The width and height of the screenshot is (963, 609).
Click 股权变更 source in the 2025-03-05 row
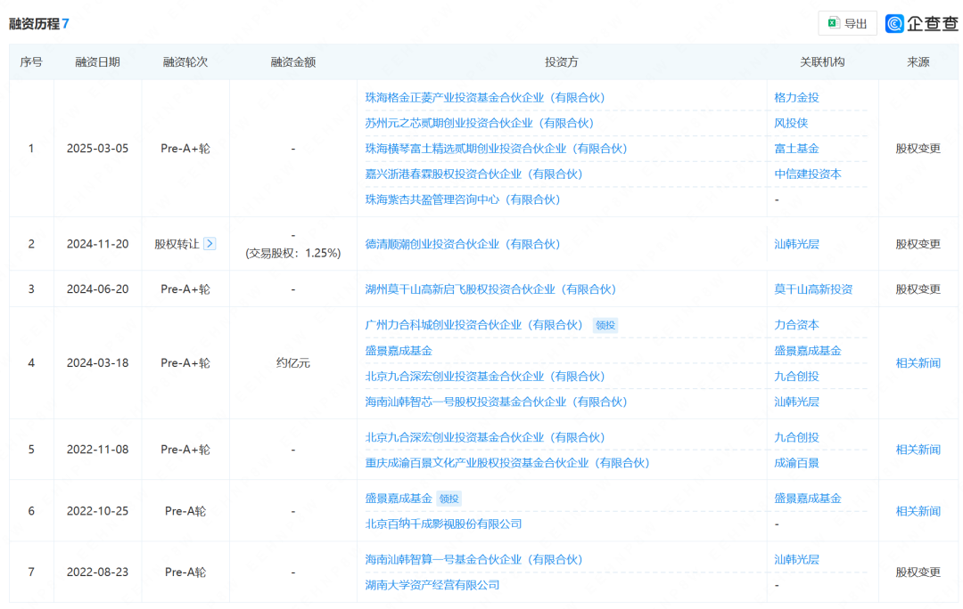tap(918, 149)
